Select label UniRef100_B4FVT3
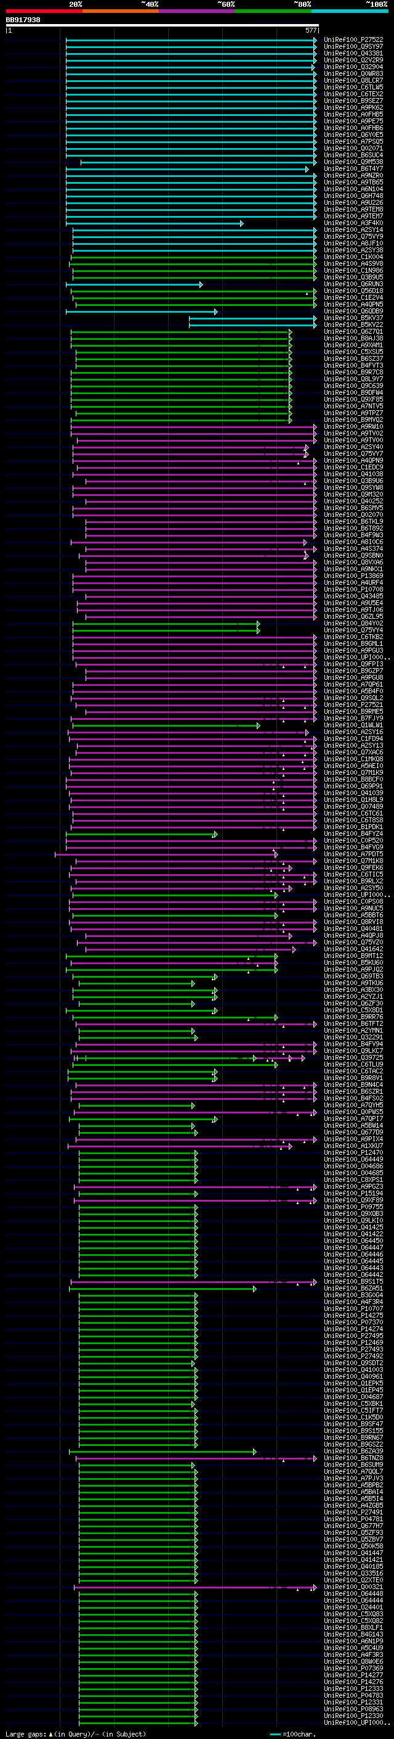The image size is (394, 1739). click(x=353, y=365)
